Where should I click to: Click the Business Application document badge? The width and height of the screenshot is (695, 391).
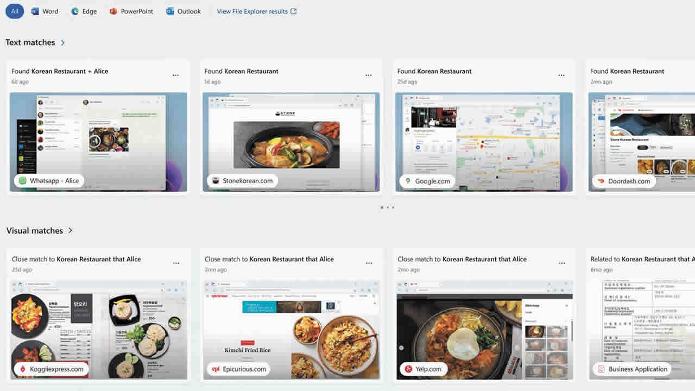(632, 369)
